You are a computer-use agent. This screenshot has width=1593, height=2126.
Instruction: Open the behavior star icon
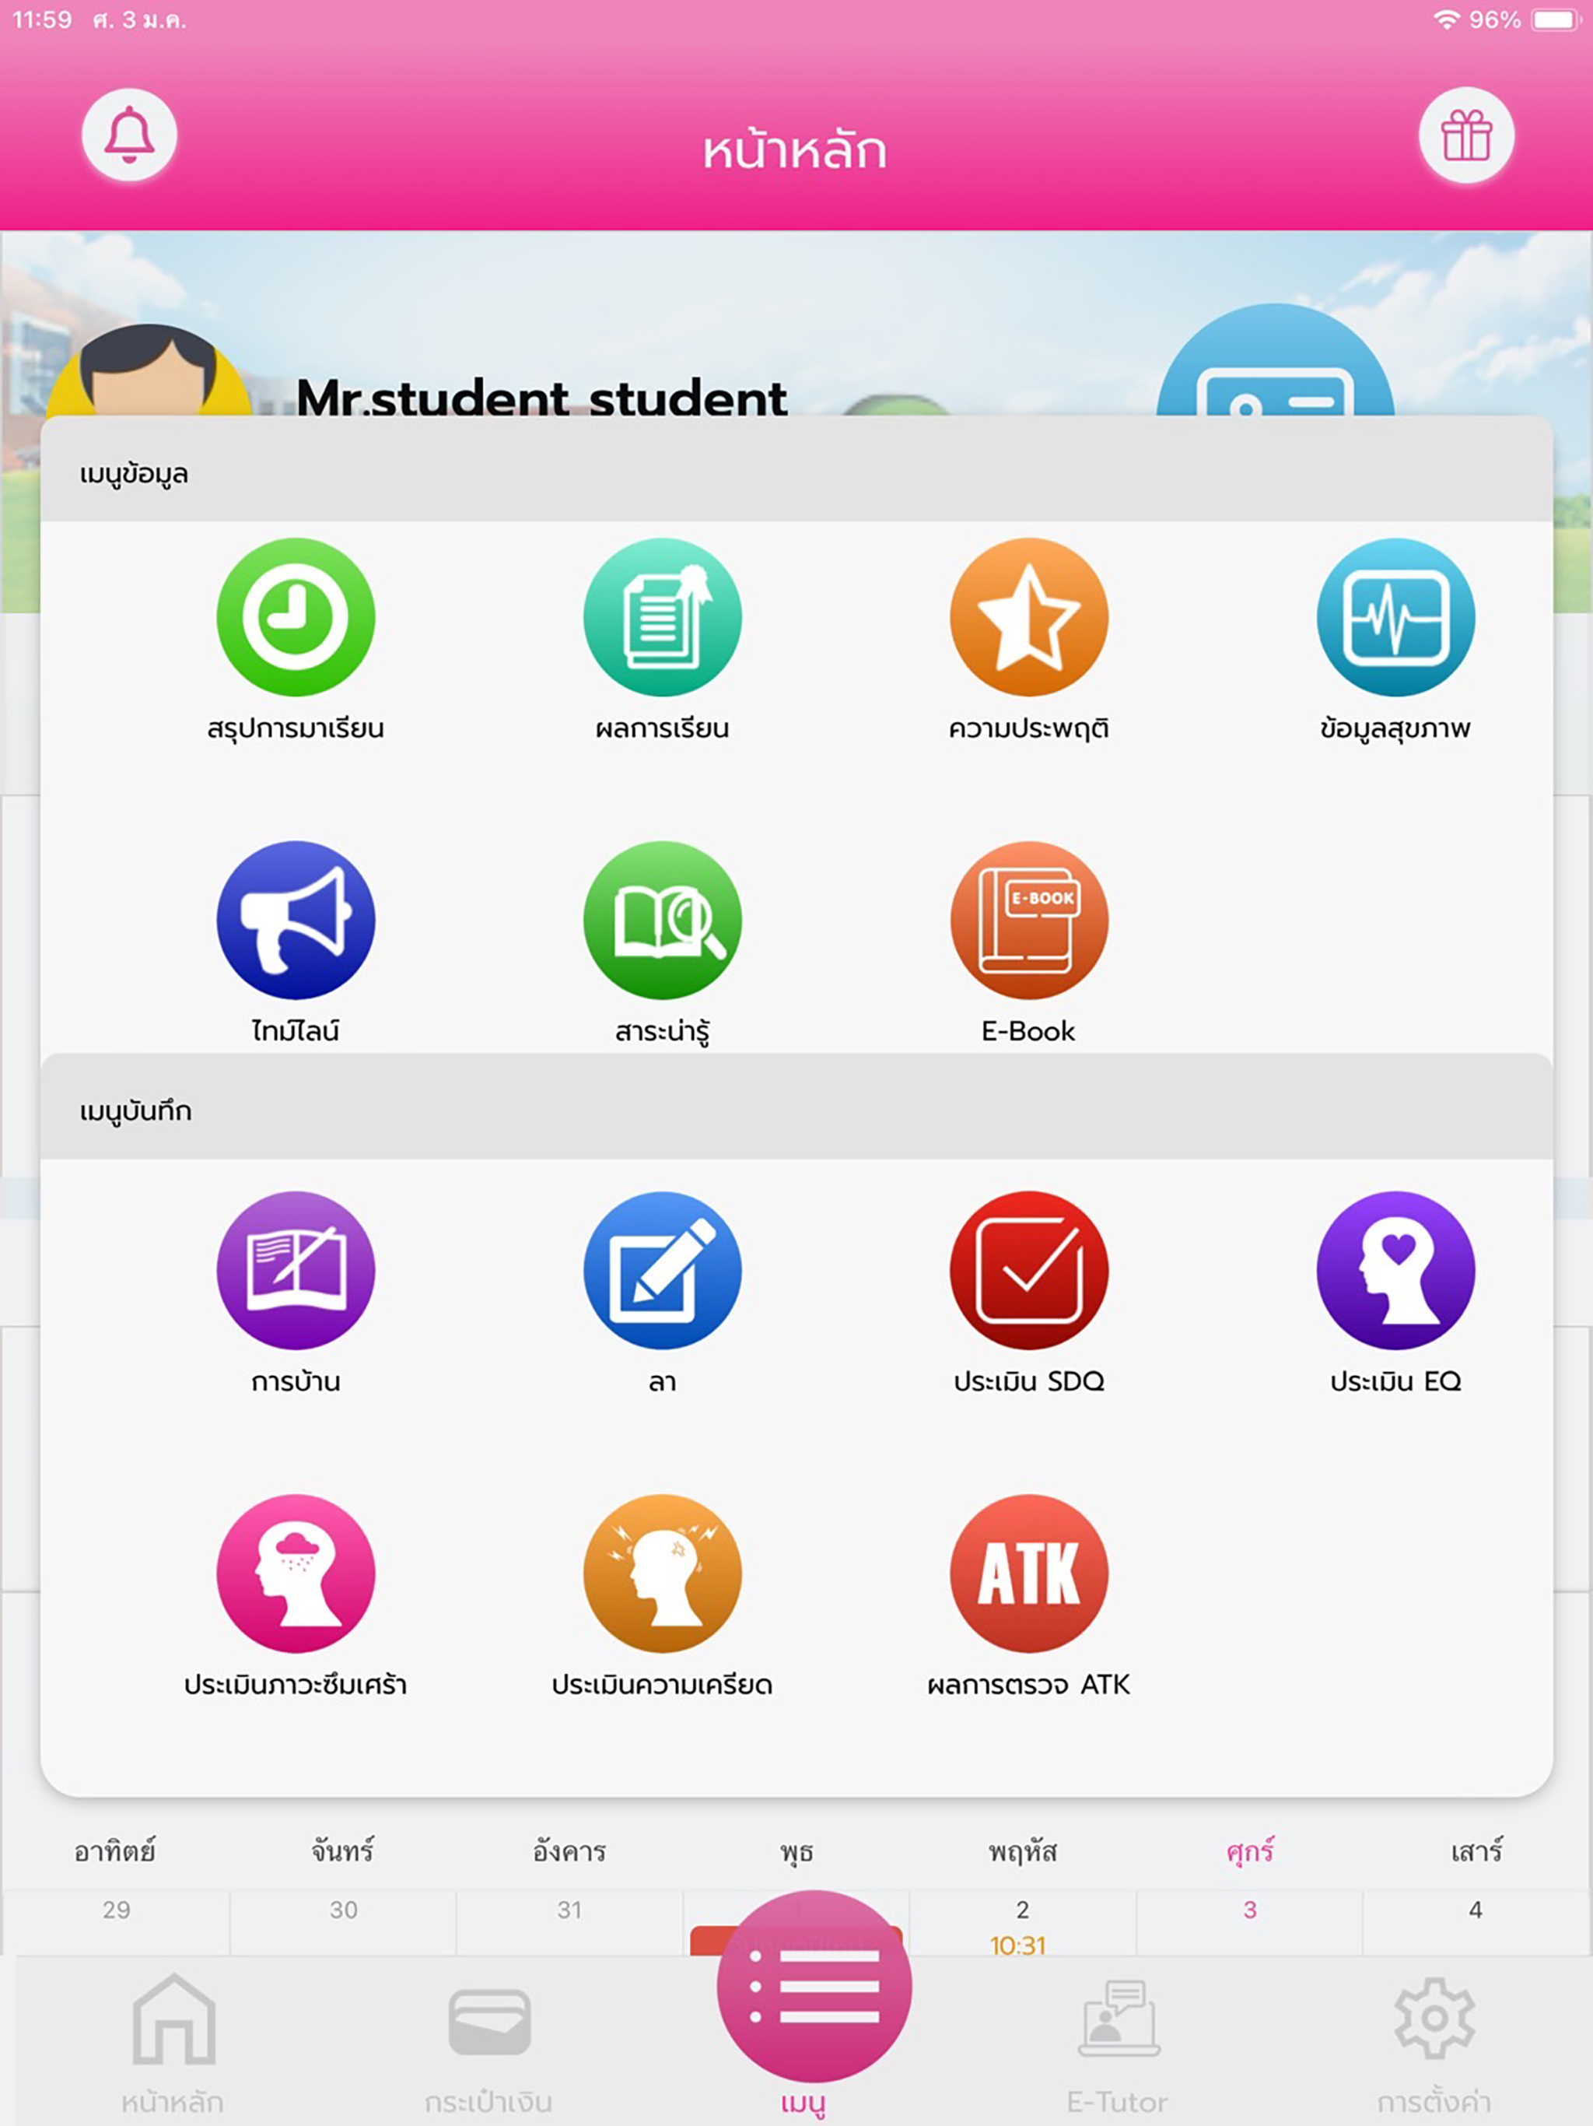click(x=1028, y=616)
